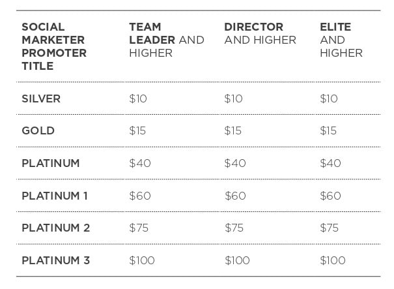Image resolution: width=394 pixels, height=289 pixels.
Task: Select the Platinum 3 row label
Action: [x=55, y=260]
